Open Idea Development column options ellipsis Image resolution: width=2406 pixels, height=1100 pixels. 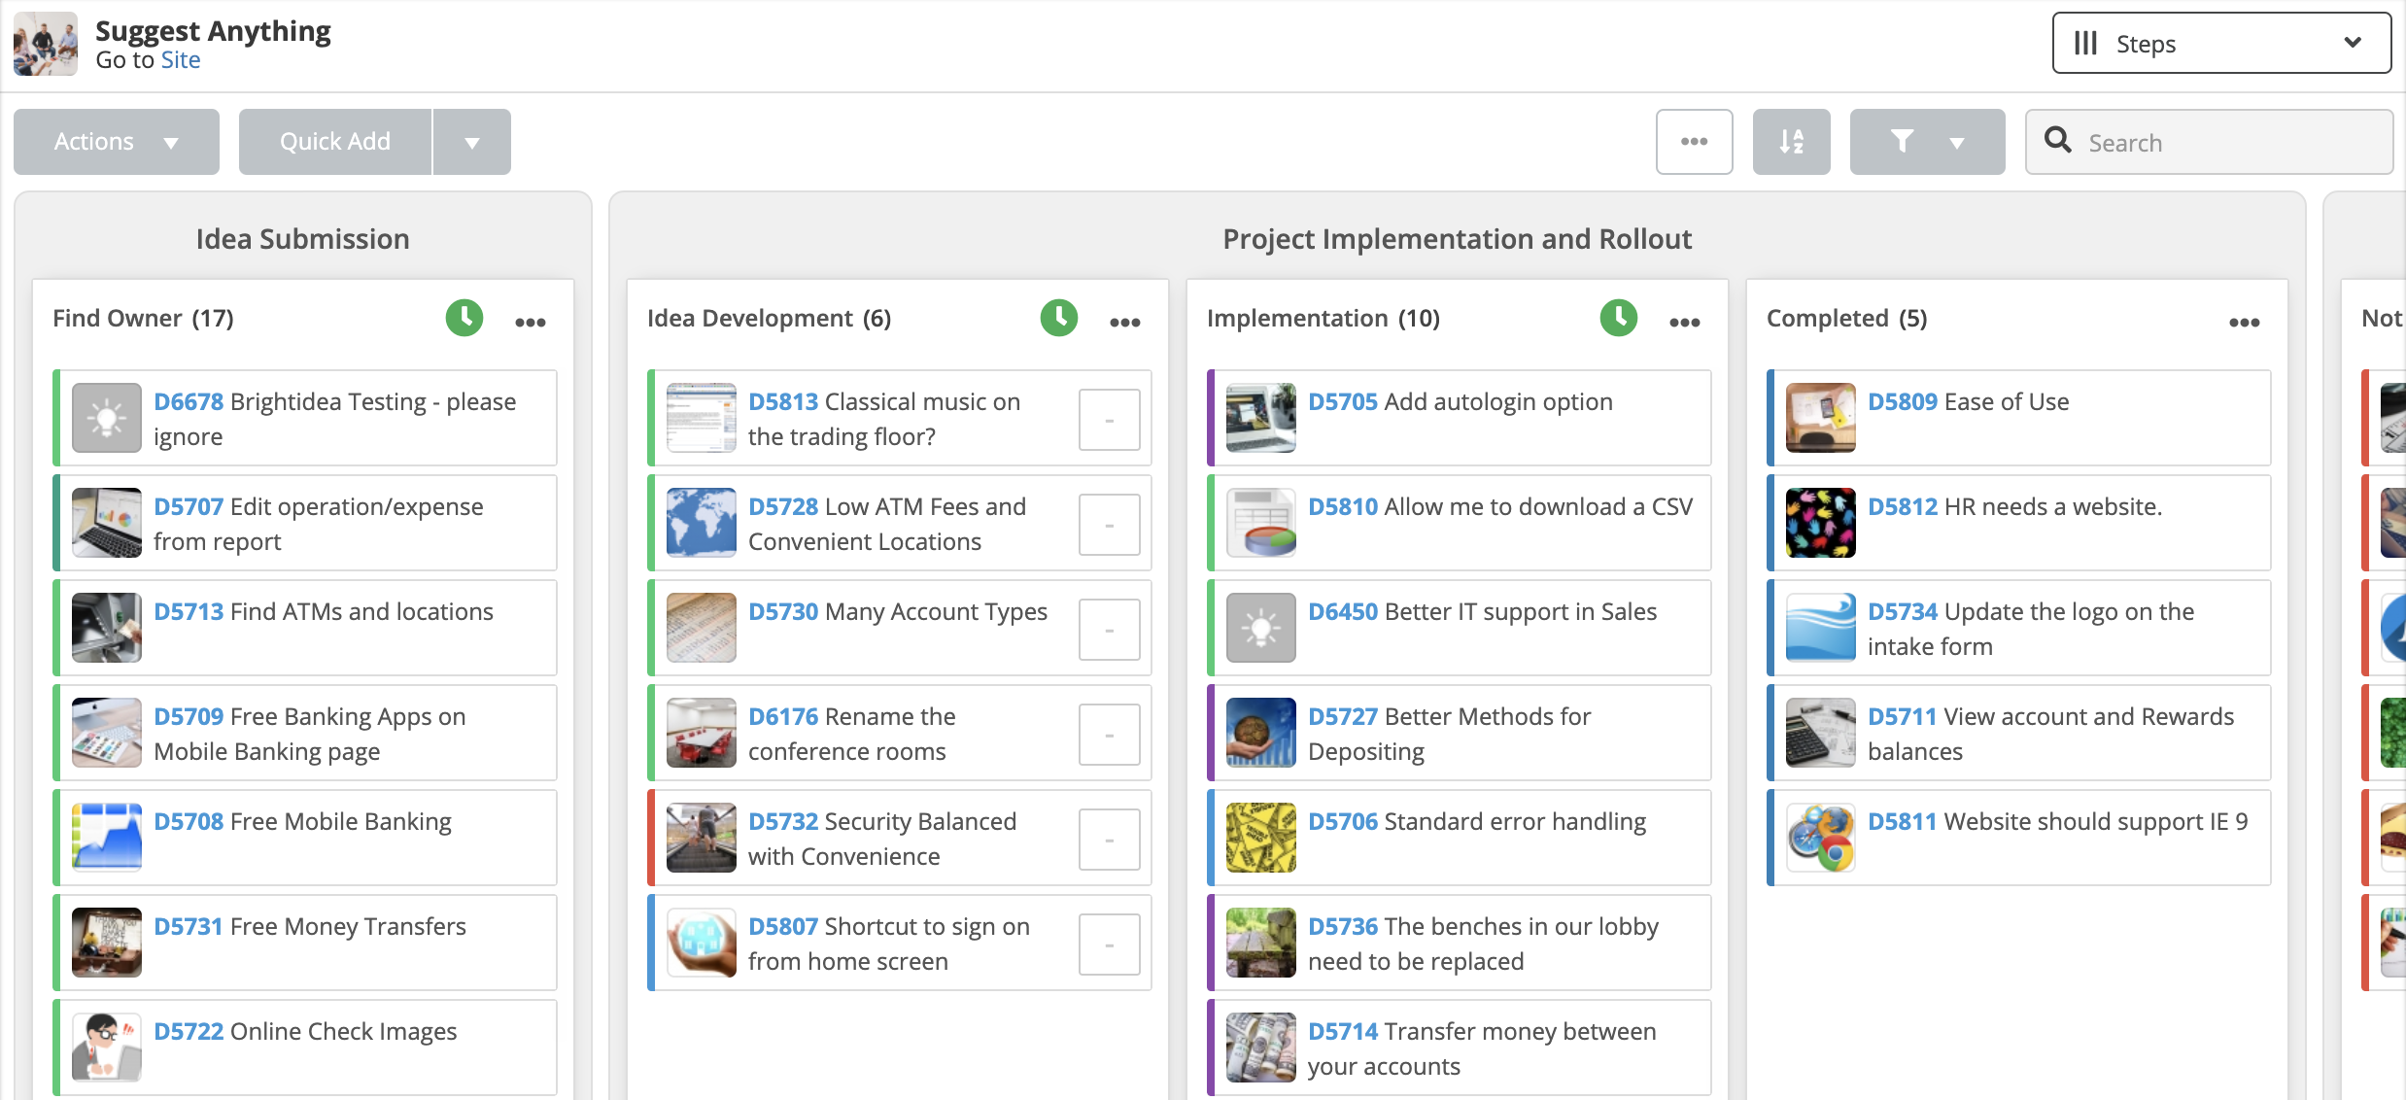(1125, 322)
